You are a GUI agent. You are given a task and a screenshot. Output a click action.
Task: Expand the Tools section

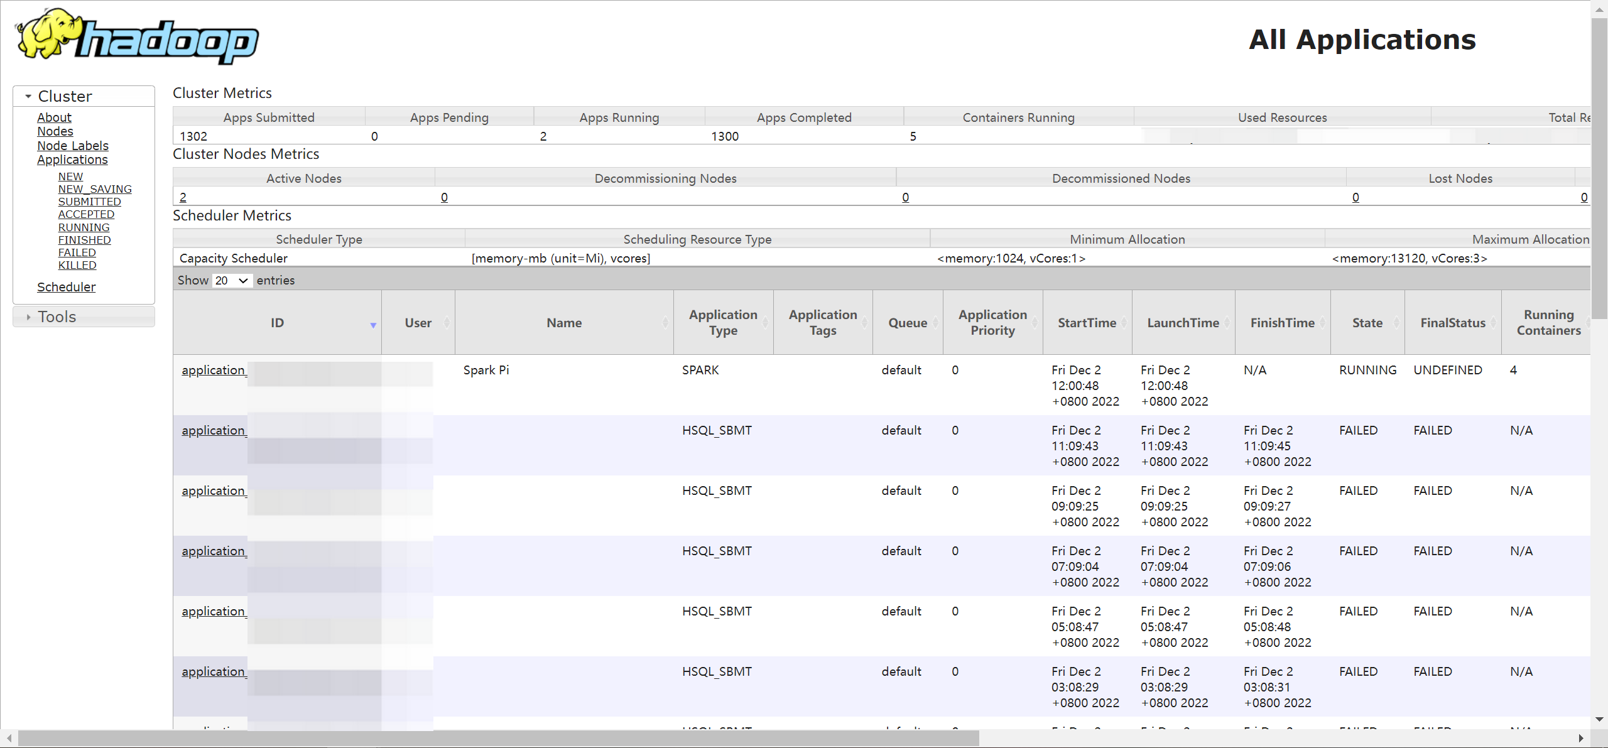84,317
